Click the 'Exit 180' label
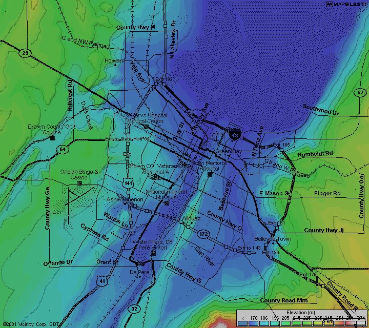 click(271, 253)
